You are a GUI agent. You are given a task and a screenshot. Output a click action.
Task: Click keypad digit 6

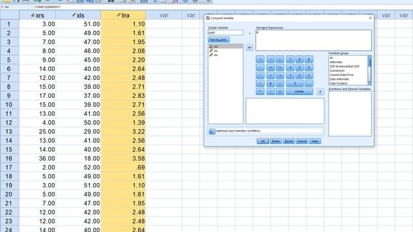(308, 67)
